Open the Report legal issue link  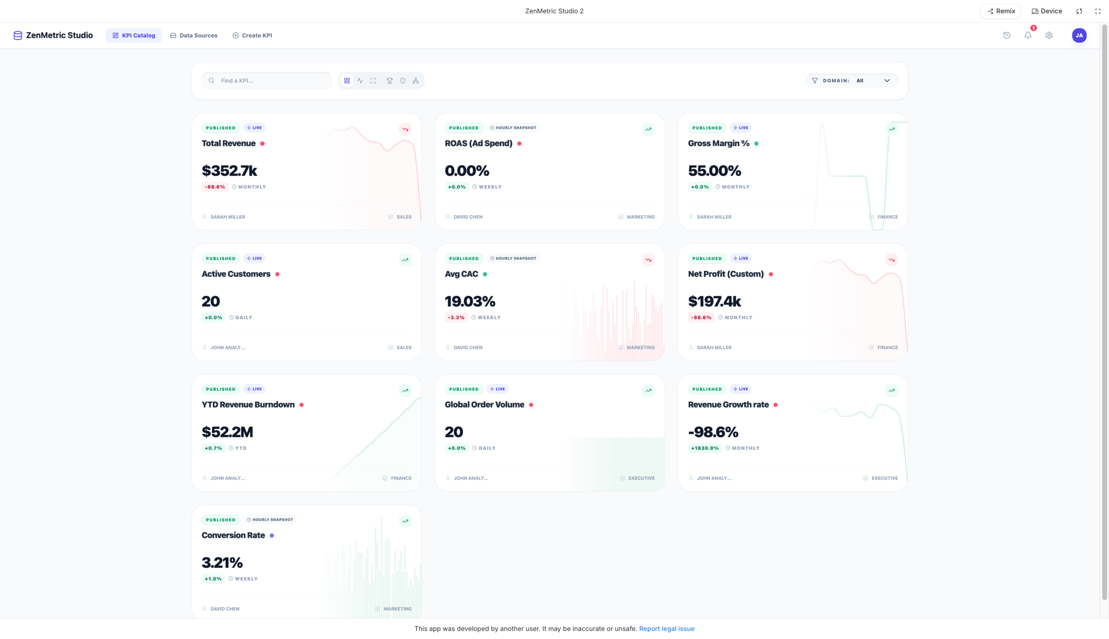[666, 629]
